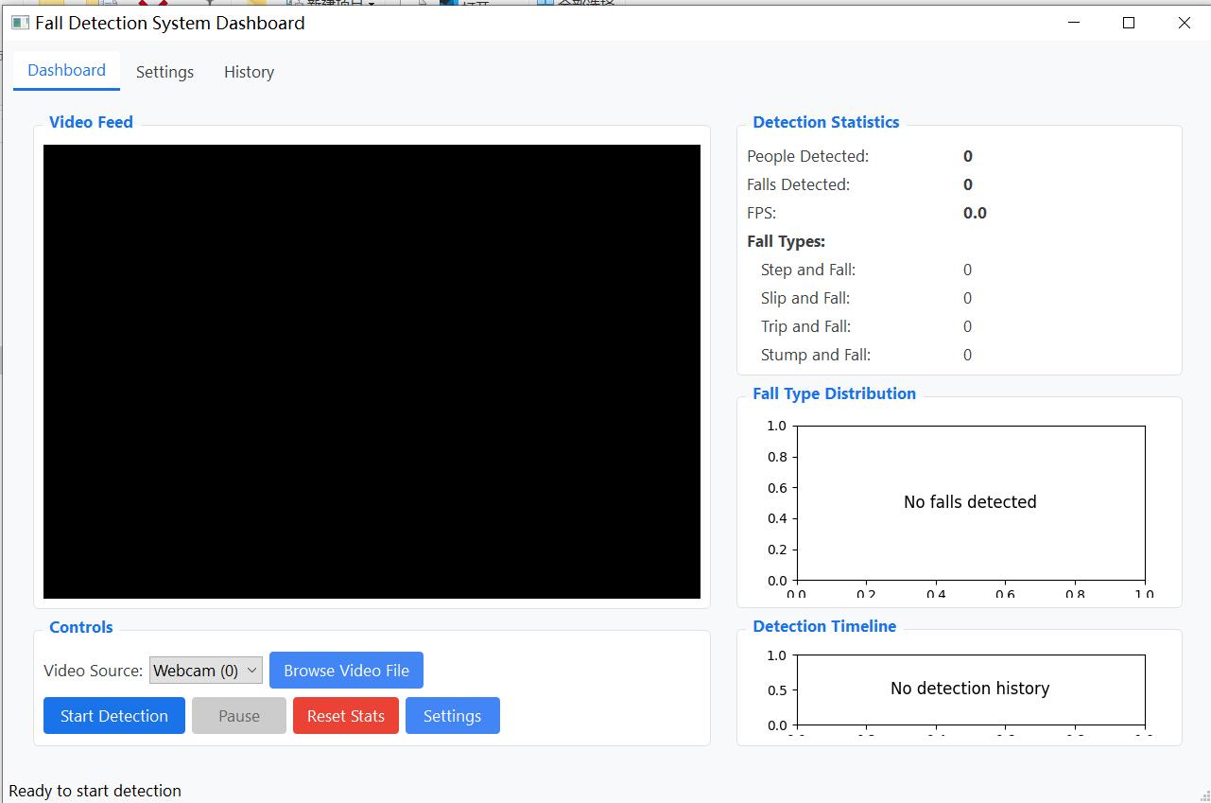This screenshot has height=803, width=1211.
Task: Select the People Detected label
Action: point(807,156)
